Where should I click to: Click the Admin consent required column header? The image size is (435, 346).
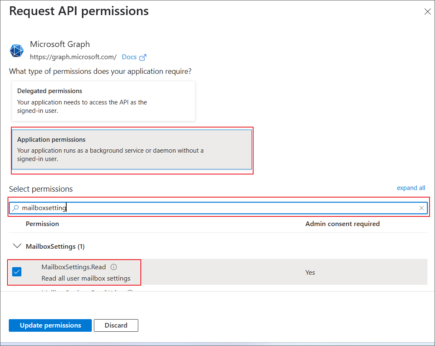342,224
